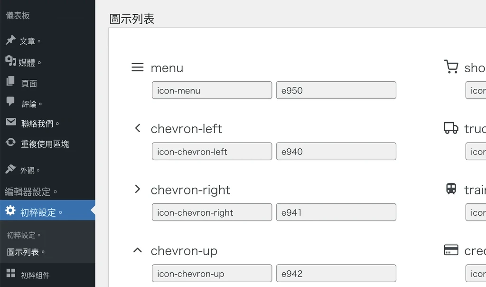Image resolution: width=486 pixels, height=287 pixels.
Task: Click the chevron-right icon preview
Action: click(138, 189)
